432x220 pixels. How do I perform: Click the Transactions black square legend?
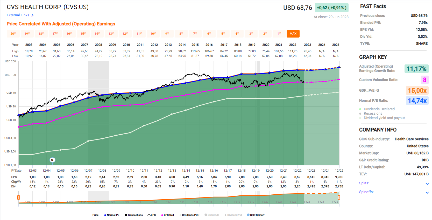click(126, 215)
